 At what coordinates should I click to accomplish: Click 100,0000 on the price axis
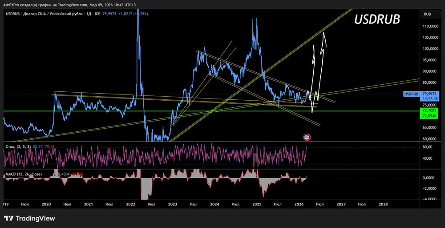point(429,49)
